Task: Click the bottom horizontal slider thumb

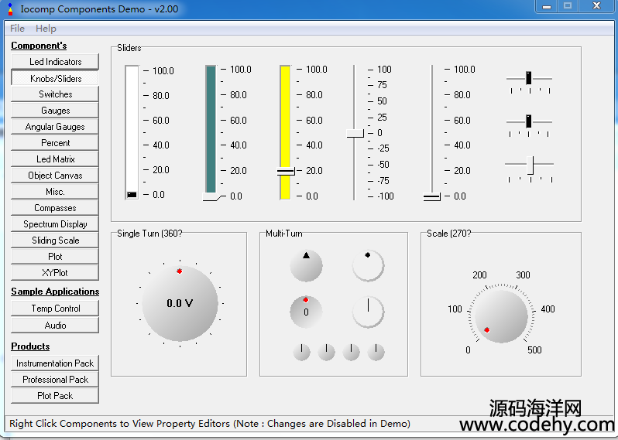Action: click(530, 165)
